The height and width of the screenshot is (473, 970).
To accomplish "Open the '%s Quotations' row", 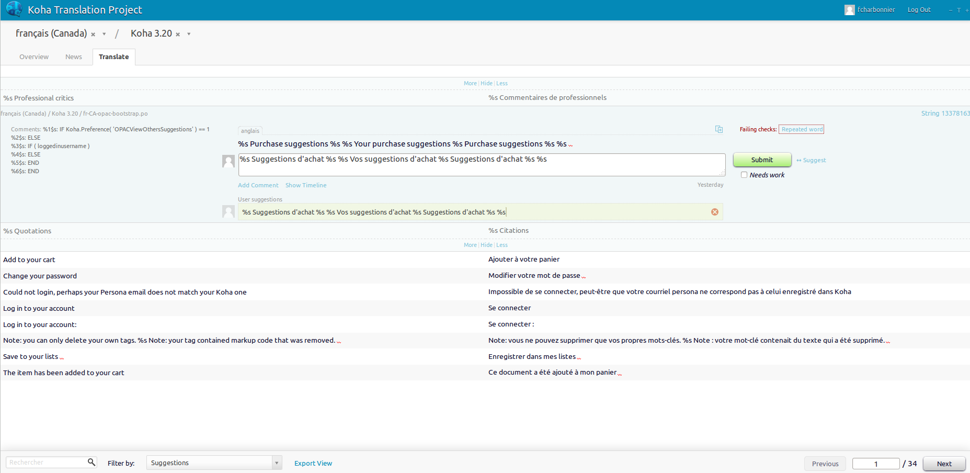I will tap(485, 231).
